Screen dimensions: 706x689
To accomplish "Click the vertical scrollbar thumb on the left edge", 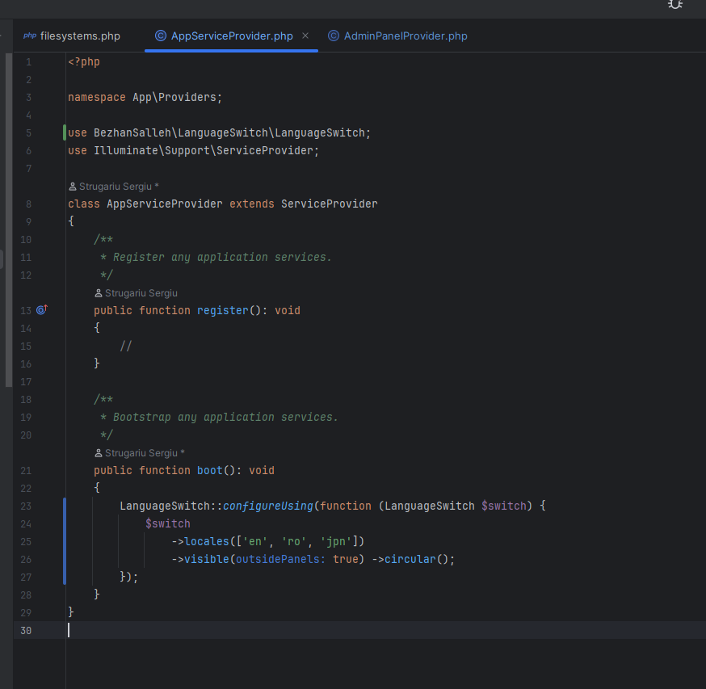I will pyautogui.click(x=9, y=218).
